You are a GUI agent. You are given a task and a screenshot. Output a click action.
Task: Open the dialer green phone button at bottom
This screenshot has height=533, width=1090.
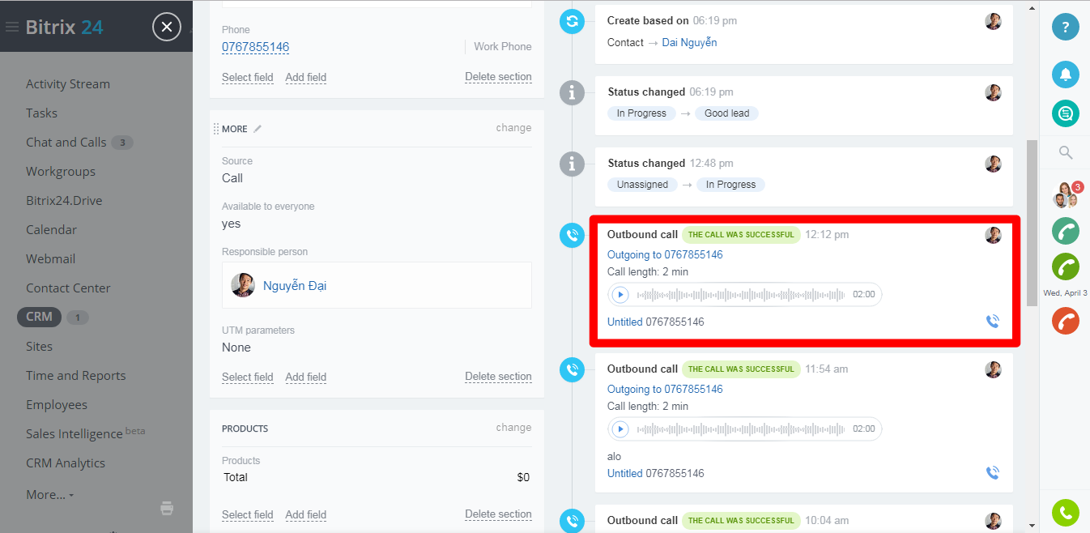pyautogui.click(x=1066, y=512)
